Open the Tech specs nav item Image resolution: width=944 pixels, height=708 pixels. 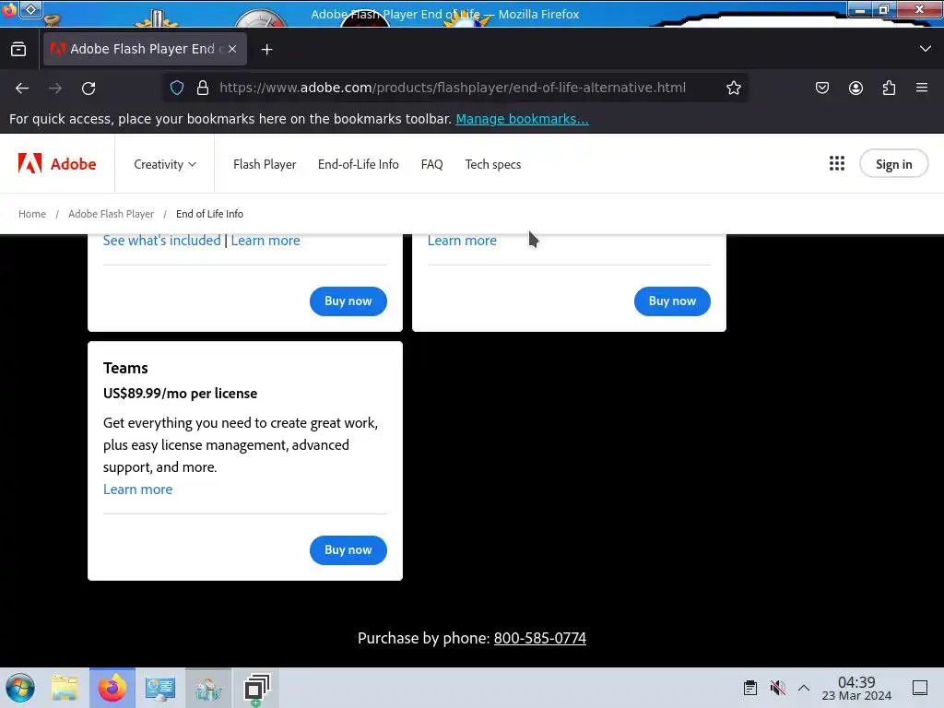[x=493, y=164]
